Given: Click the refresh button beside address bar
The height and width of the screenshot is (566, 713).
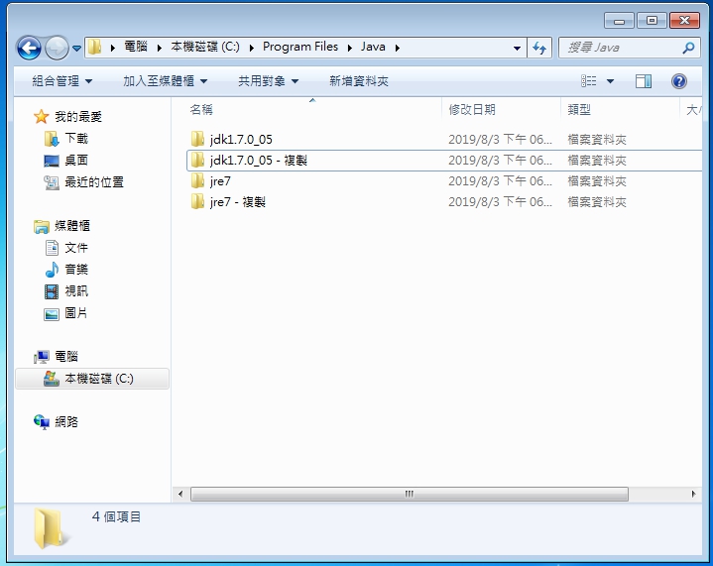Looking at the screenshot, I should point(539,48).
